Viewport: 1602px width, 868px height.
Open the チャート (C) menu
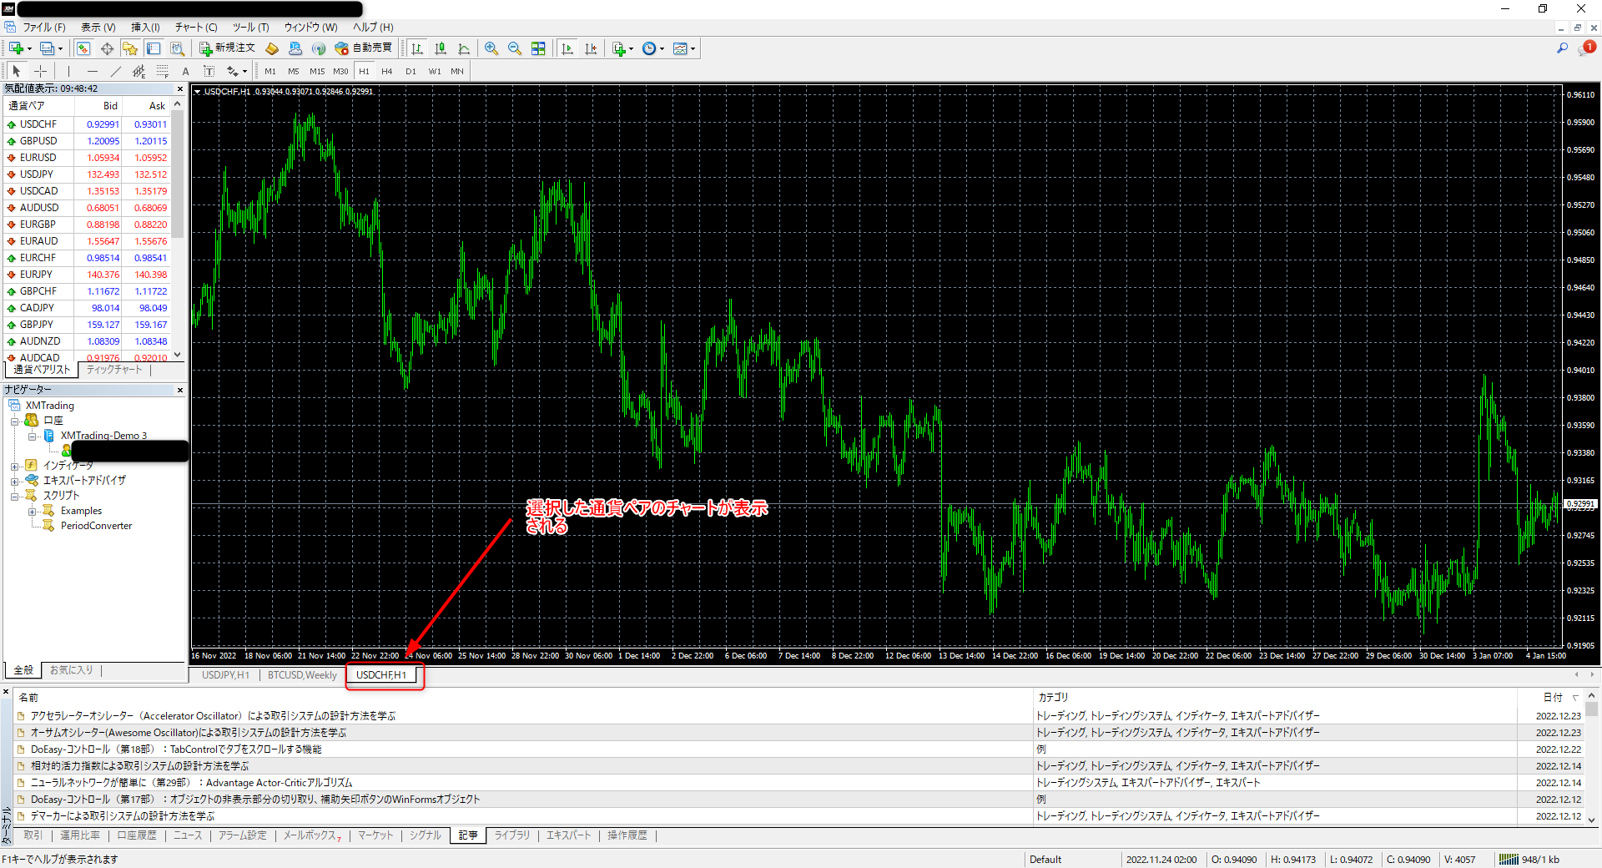pos(195,28)
